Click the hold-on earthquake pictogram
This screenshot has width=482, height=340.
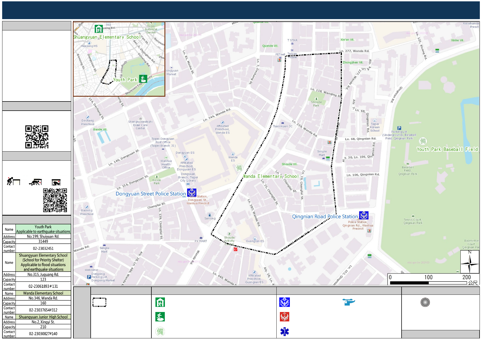point(56,183)
